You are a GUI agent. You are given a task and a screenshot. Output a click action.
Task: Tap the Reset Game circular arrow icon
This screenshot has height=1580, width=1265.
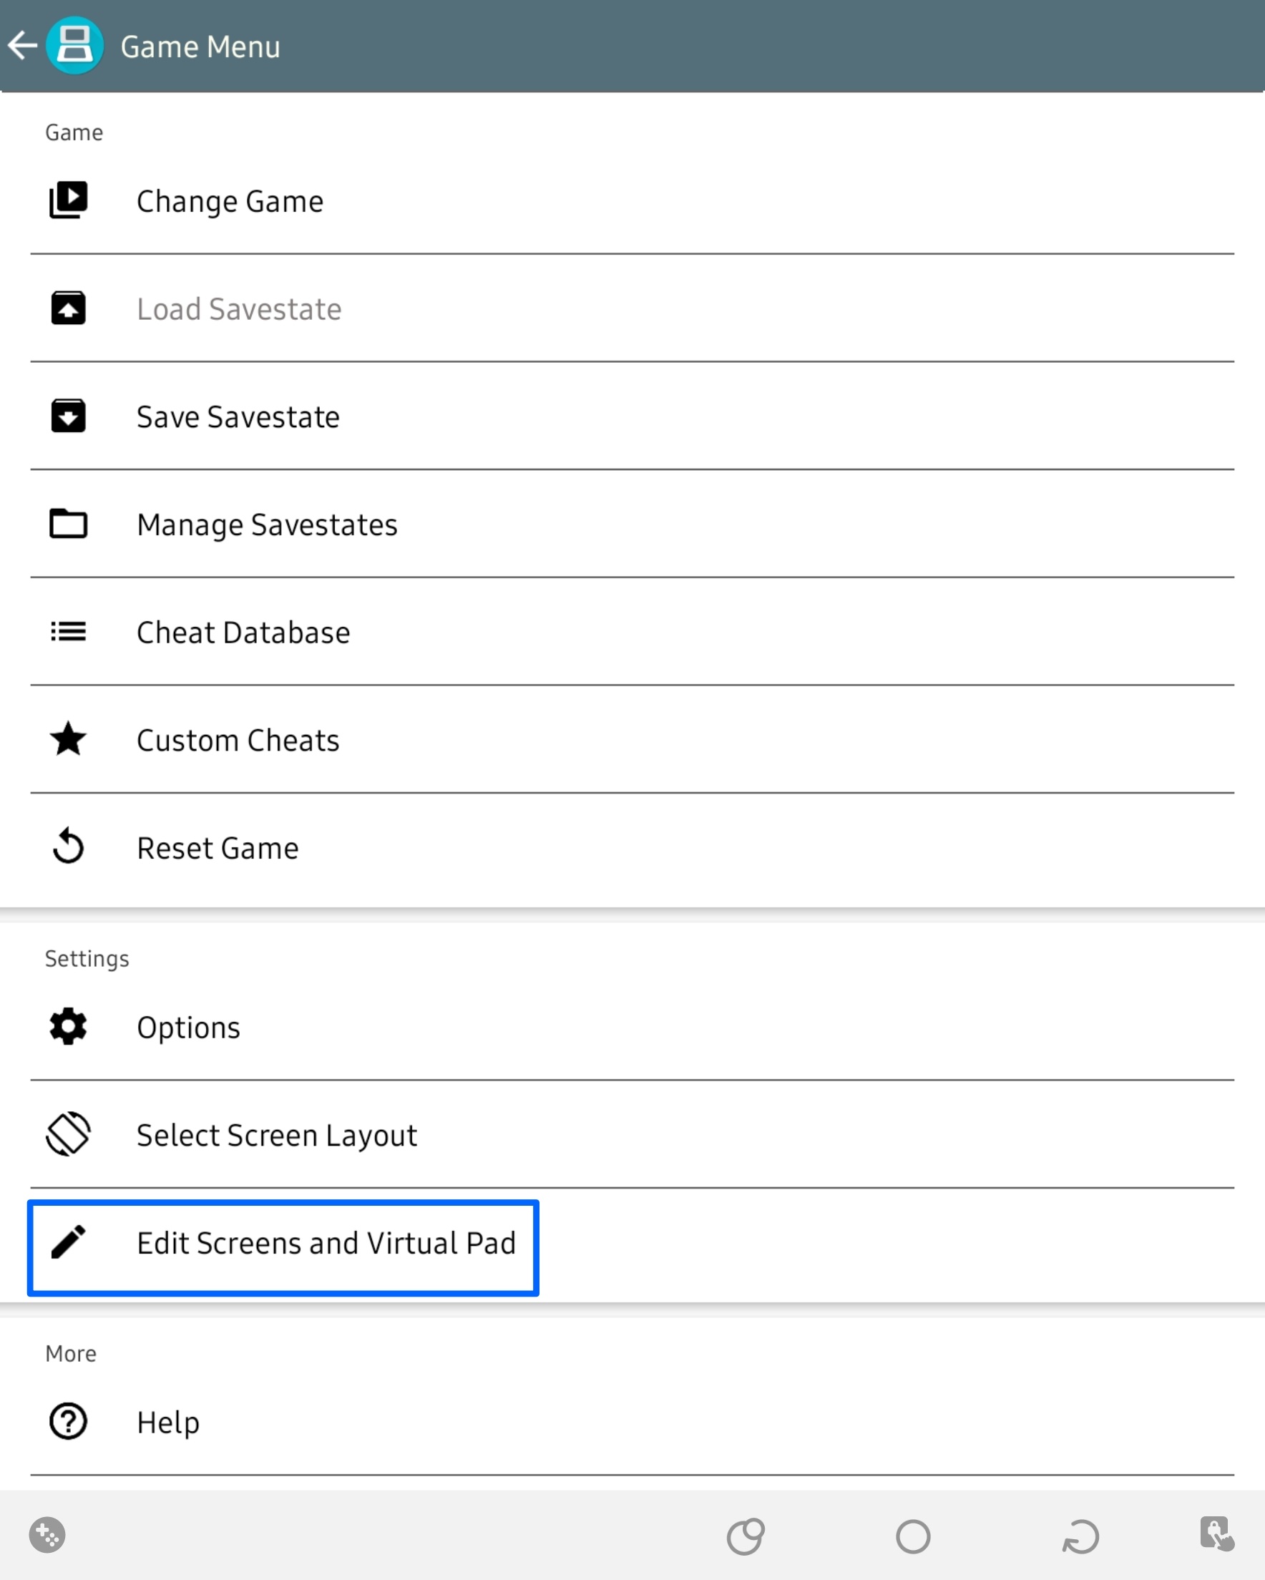click(x=68, y=847)
